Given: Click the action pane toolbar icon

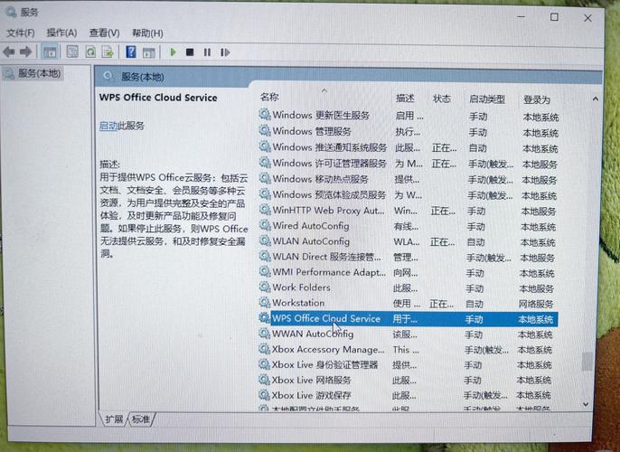Looking at the screenshot, I should pyautogui.click(x=148, y=52).
